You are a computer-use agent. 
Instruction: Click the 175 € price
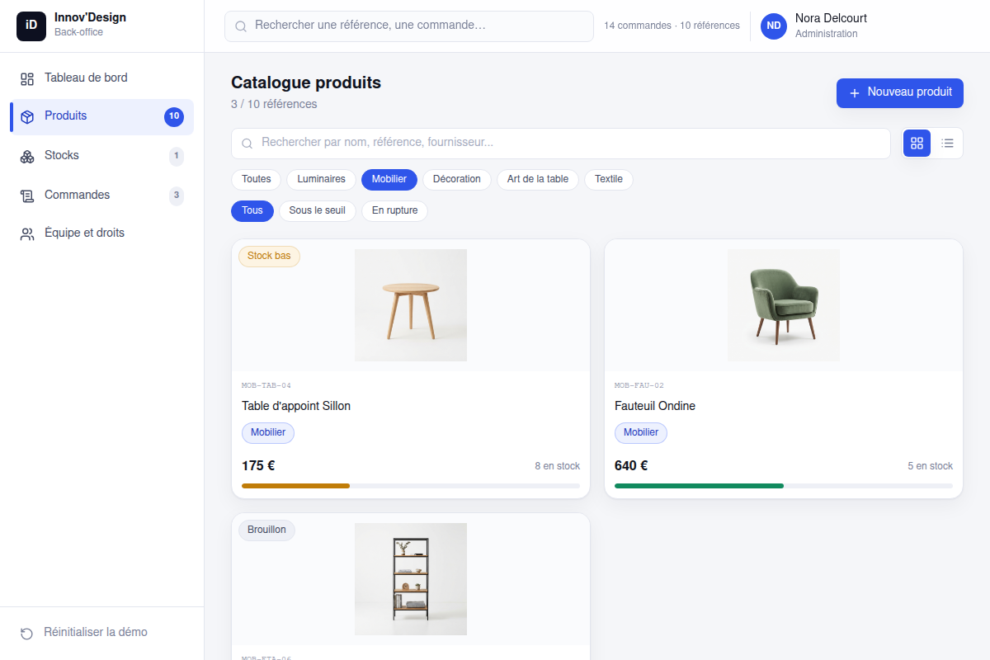point(258,465)
